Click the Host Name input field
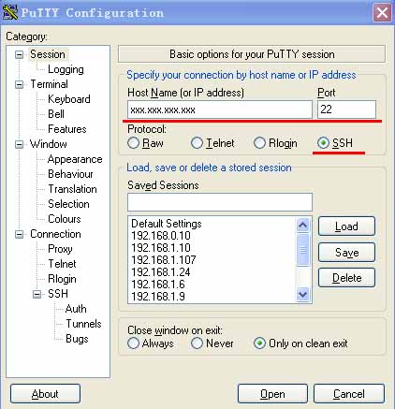The height and width of the screenshot is (409, 395). click(x=220, y=110)
